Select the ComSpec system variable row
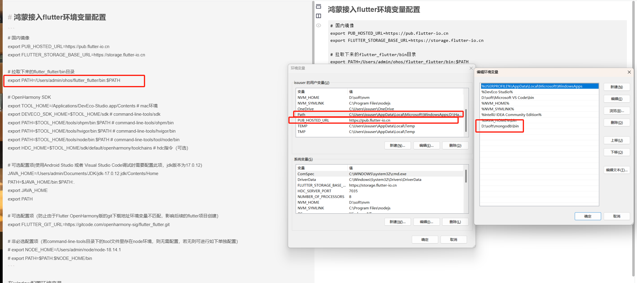This screenshot has width=637, height=283. point(380,174)
